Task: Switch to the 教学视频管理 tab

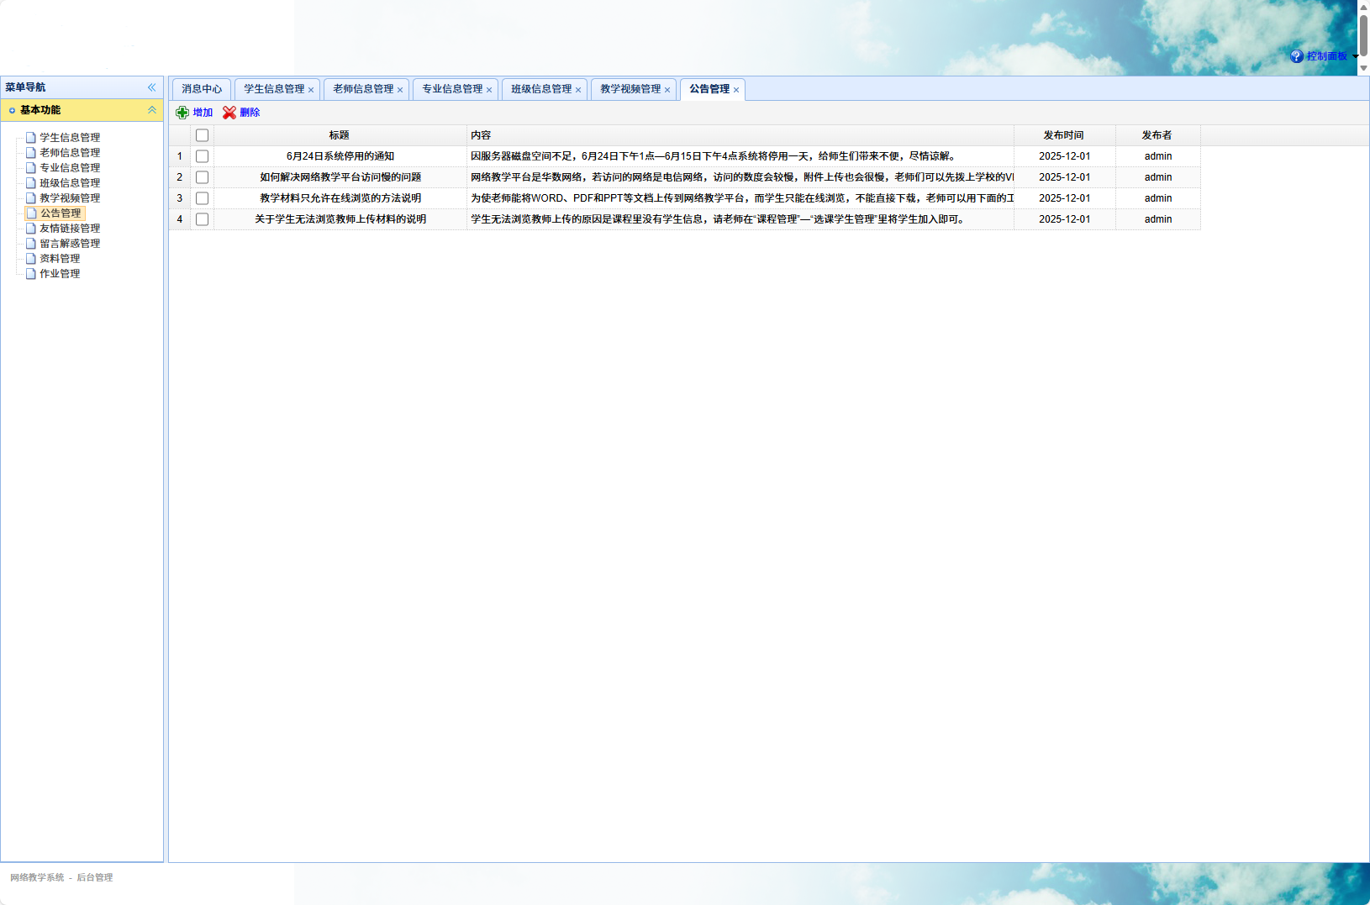Action: (630, 89)
